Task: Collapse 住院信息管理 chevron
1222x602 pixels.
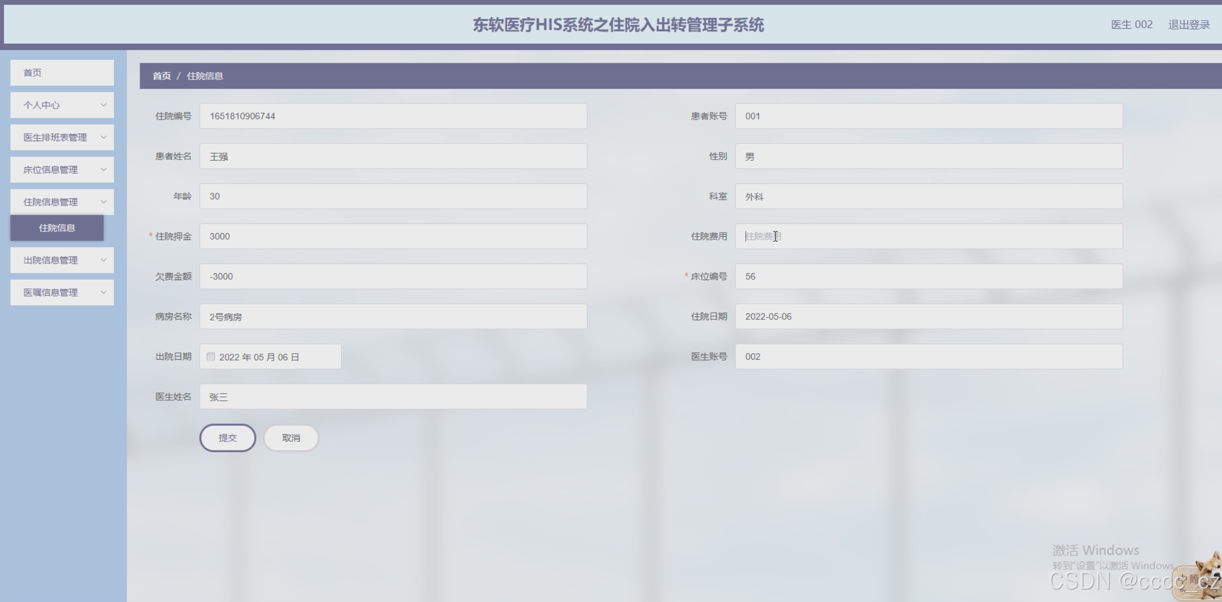Action: (103, 202)
